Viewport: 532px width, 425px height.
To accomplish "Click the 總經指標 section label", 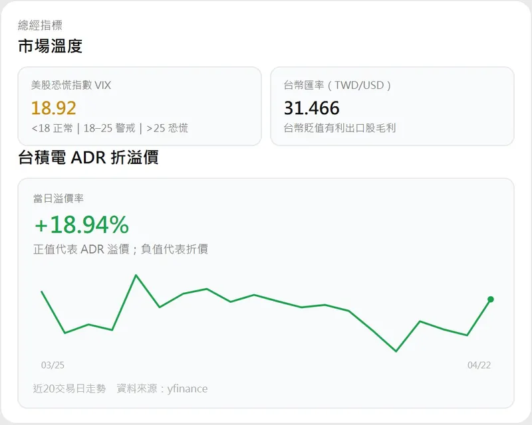I will [x=40, y=25].
